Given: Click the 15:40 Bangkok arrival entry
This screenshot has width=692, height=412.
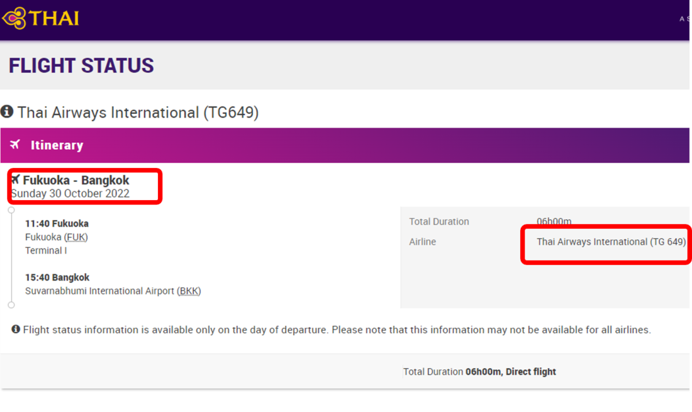Looking at the screenshot, I should click(57, 277).
